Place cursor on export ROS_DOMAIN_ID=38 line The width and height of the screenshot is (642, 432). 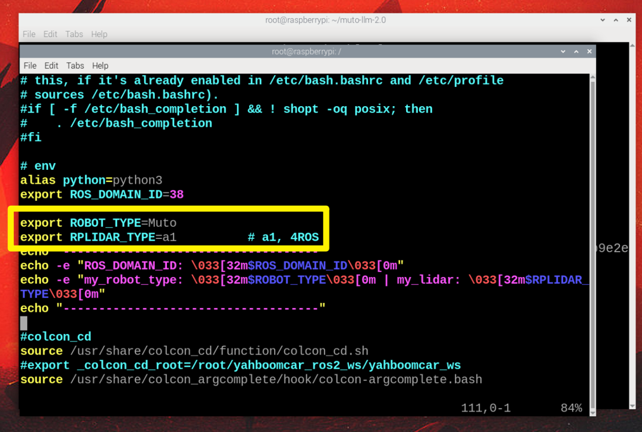click(102, 194)
